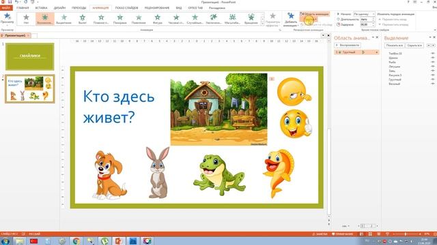
Task: Switch to the 'ВИД' (View) tab
Action: (179, 7)
